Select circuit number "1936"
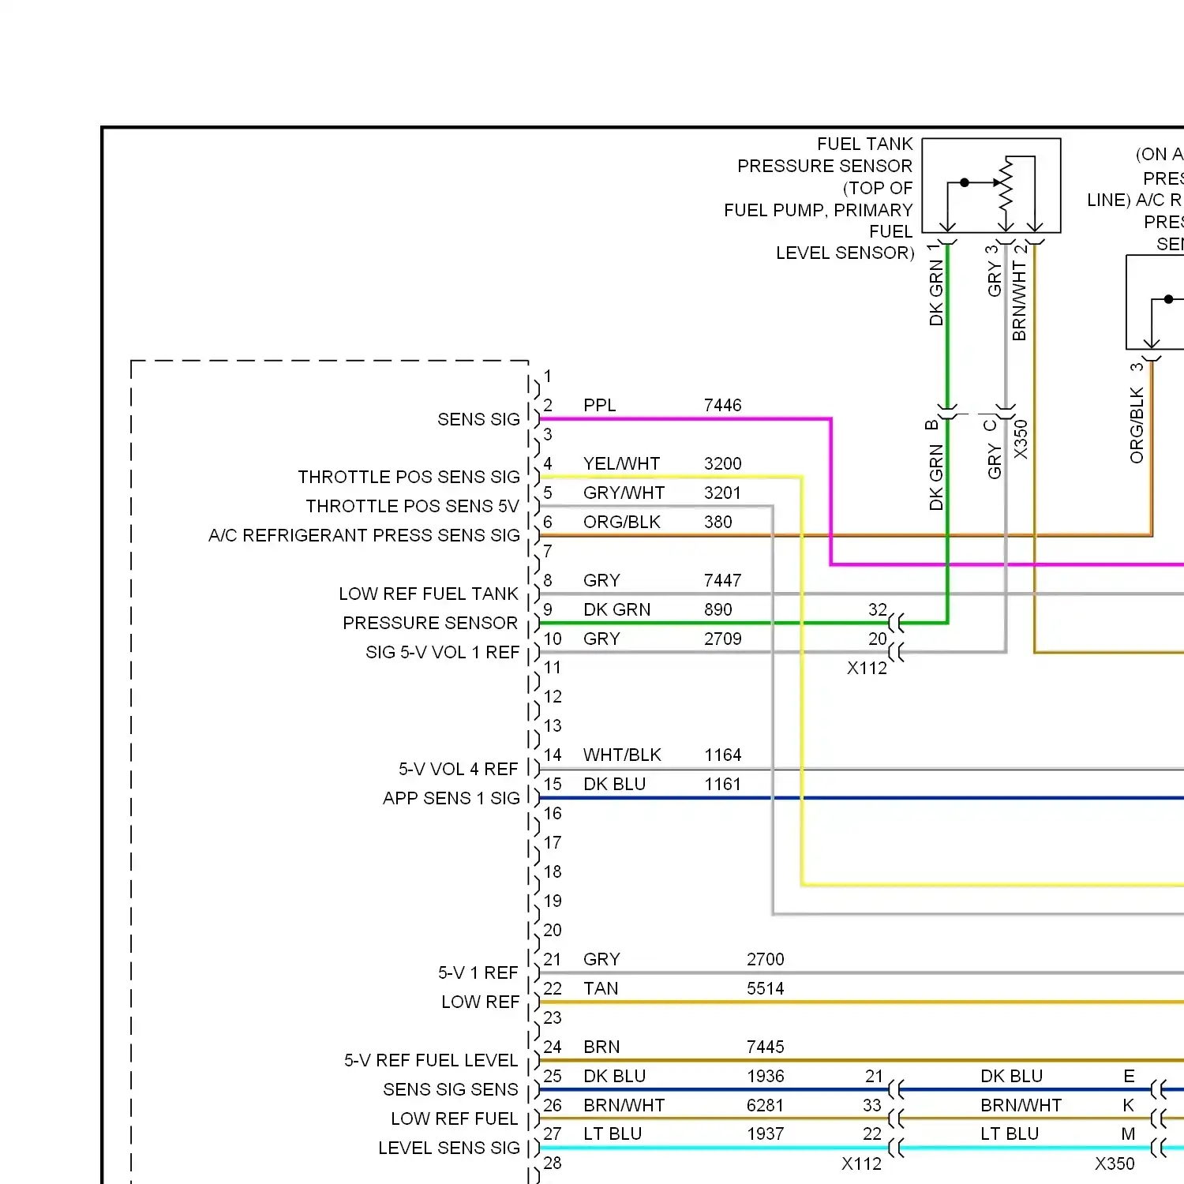Viewport: 1184px width, 1184px height. (765, 1076)
